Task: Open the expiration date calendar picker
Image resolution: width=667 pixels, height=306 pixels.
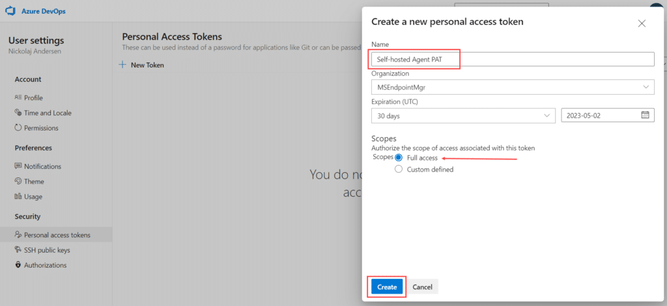Action: point(645,115)
